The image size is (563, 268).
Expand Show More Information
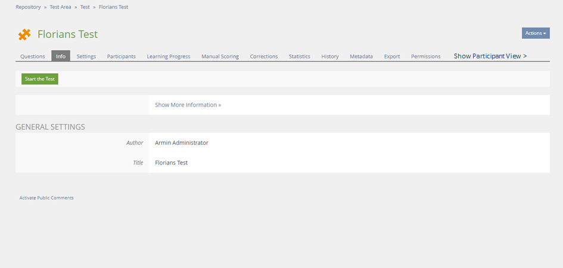[x=188, y=105]
